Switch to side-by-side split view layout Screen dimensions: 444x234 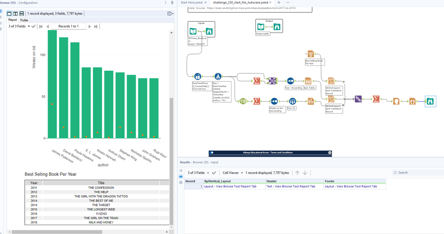point(15,14)
